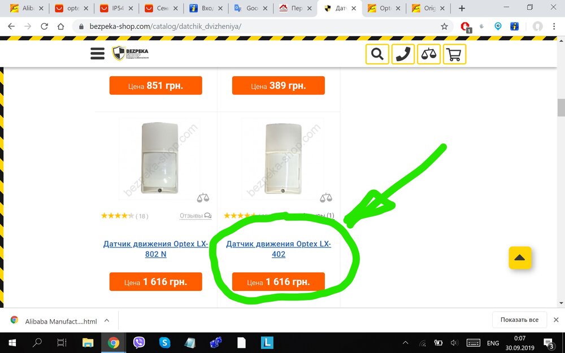The height and width of the screenshot is (353, 565).
Task: Click the yellow scroll-to-top arrow button
Action: pyautogui.click(x=520, y=258)
